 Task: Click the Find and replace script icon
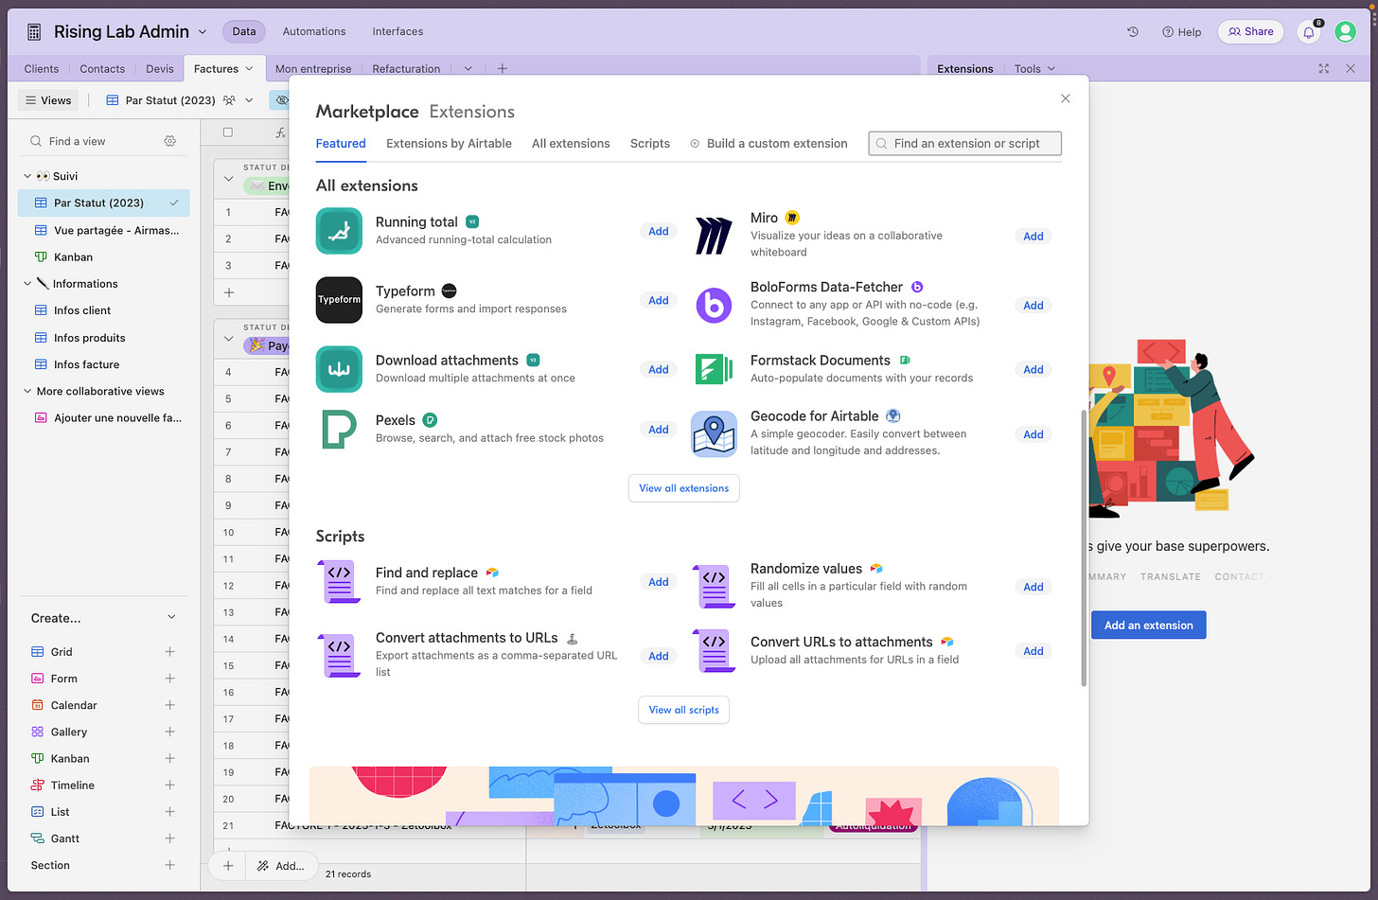339,581
